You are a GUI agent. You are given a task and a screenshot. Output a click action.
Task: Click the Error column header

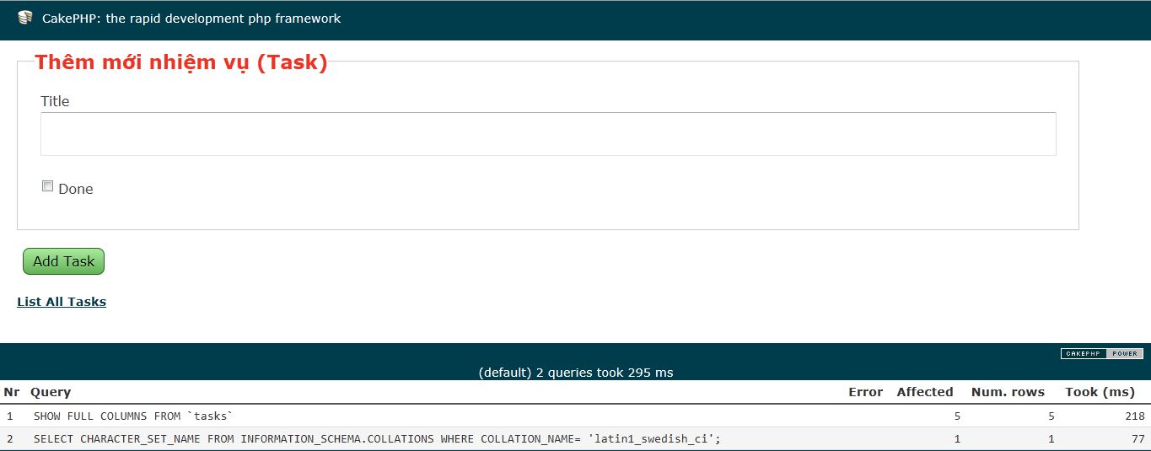click(x=865, y=392)
